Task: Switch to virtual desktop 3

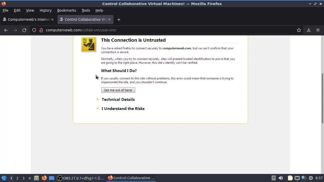Action: pos(23,178)
